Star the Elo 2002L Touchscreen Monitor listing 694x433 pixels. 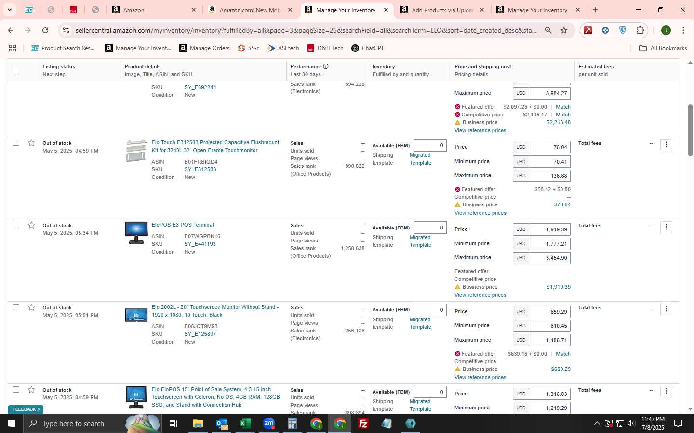[x=31, y=307]
